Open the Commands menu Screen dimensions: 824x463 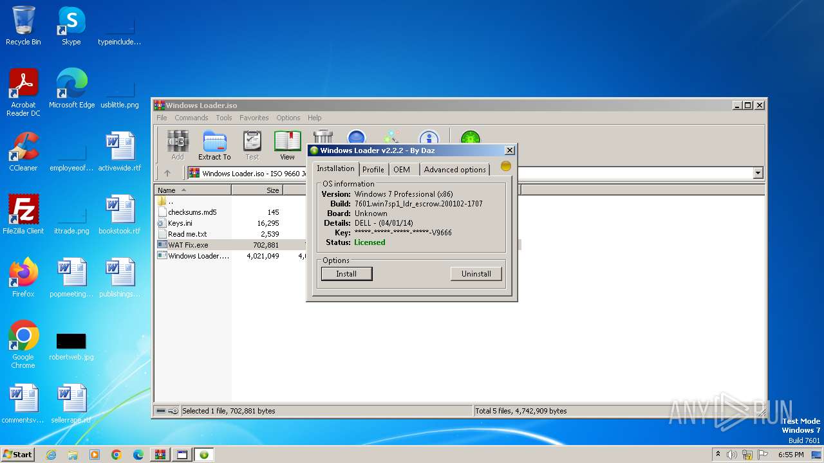click(x=191, y=118)
